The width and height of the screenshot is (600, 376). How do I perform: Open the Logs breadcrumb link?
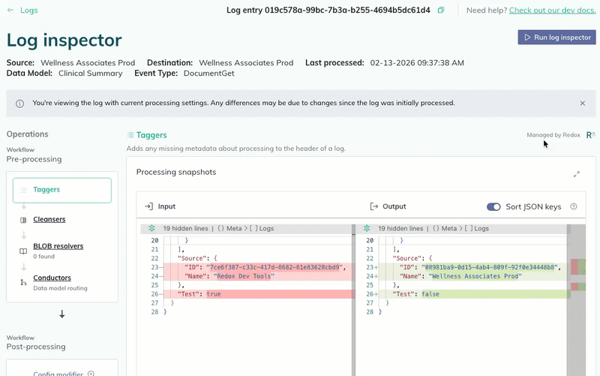pos(29,11)
